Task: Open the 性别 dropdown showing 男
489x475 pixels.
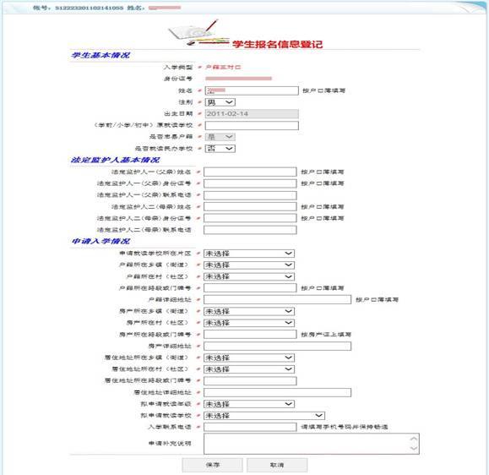Action: (220, 102)
